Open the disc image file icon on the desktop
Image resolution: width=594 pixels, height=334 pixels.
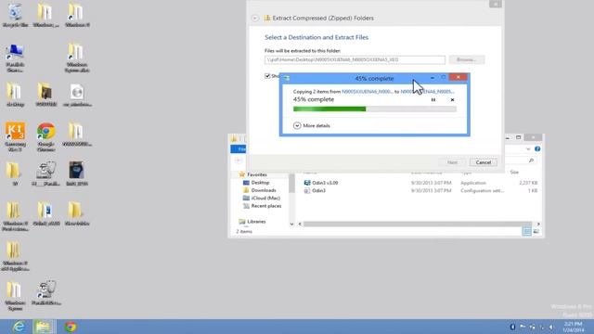click(77, 95)
